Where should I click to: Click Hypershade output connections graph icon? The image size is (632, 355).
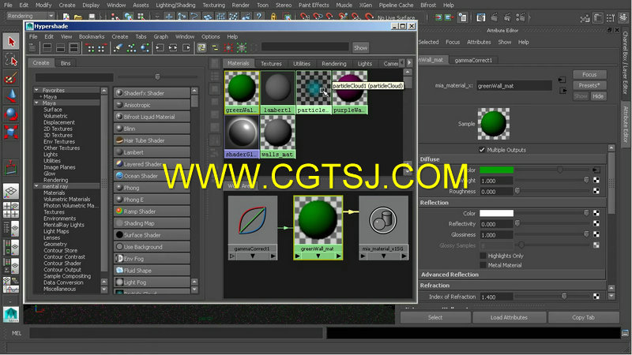[x=186, y=48]
